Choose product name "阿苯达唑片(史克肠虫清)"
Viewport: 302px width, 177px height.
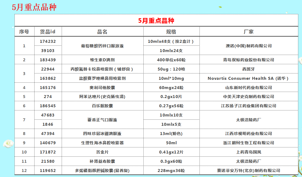102,96
